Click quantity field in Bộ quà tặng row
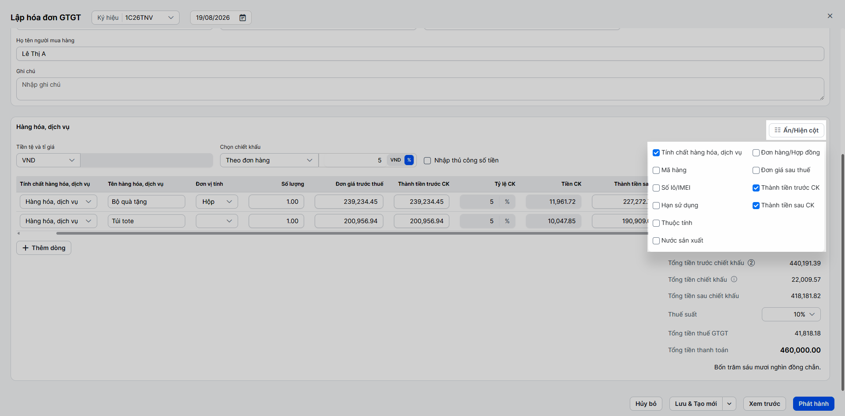 click(276, 202)
